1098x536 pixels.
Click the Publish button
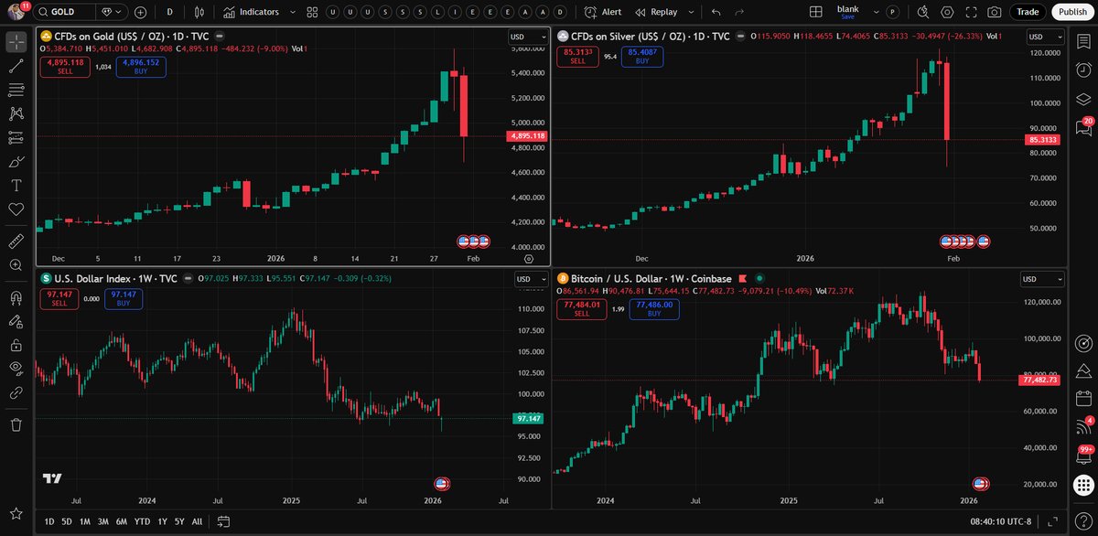point(1071,12)
